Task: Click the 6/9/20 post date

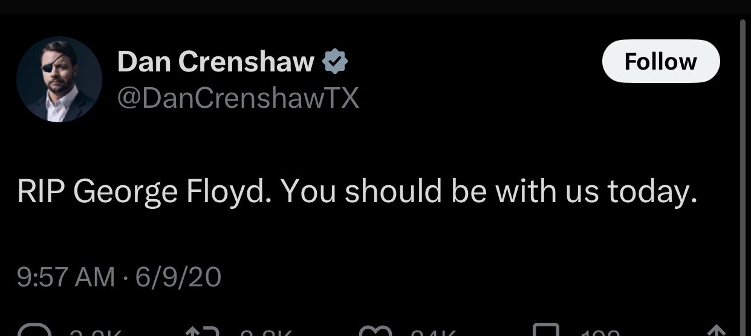Action: tap(178, 277)
